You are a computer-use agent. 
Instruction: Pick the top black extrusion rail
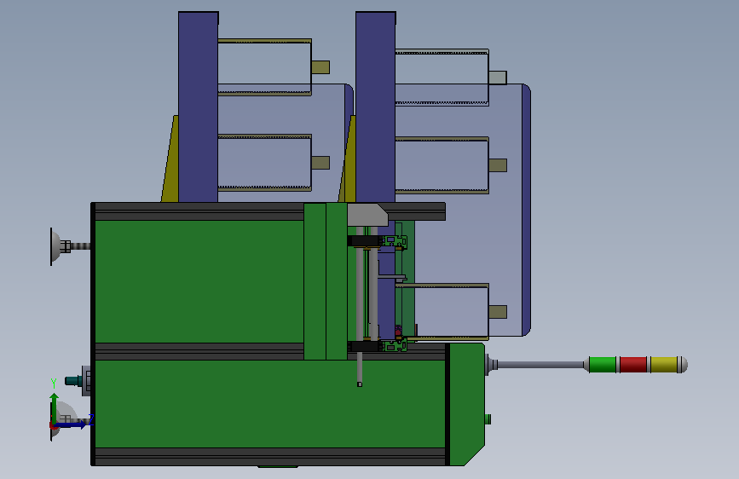pos(199,211)
